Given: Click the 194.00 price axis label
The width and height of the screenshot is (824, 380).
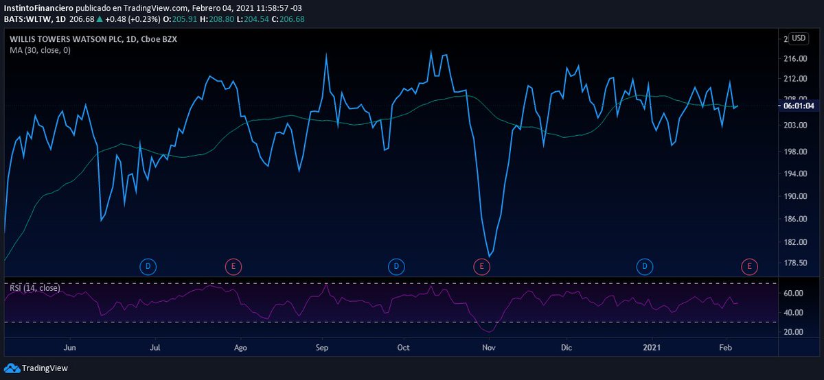Looking at the screenshot, I should pyautogui.click(x=794, y=174).
